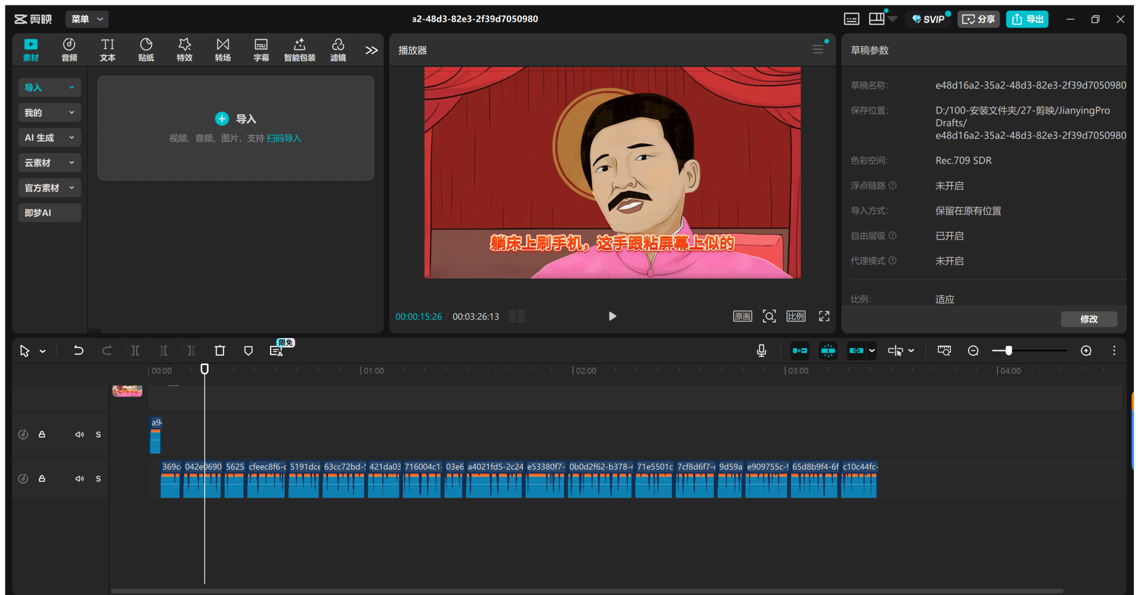This screenshot has height=595, width=1139.
Task: Open the fullscreen preview icon
Action: pos(824,316)
